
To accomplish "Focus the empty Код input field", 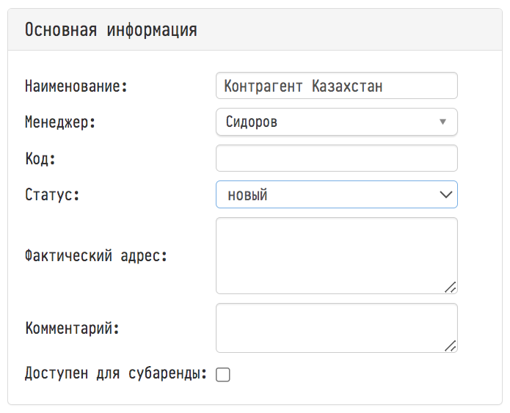I will 337,158.
